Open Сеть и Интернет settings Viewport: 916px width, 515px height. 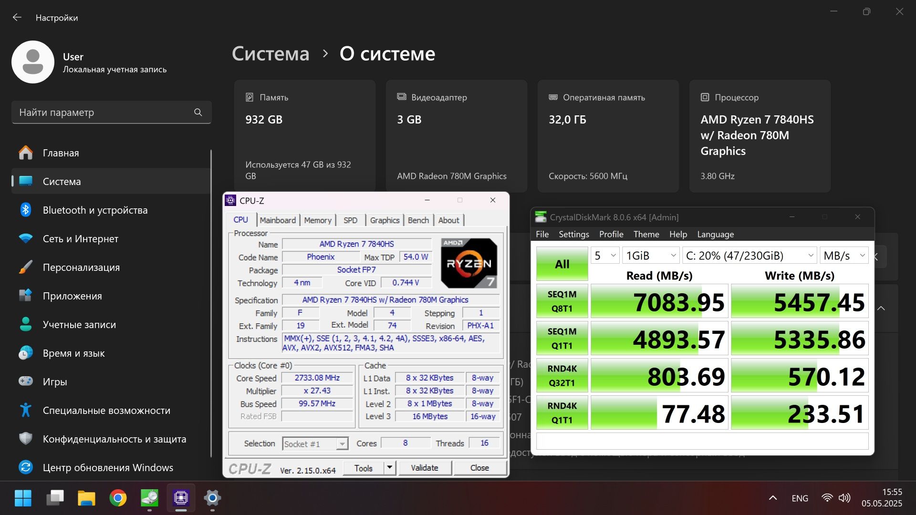[x=111, y=239]
